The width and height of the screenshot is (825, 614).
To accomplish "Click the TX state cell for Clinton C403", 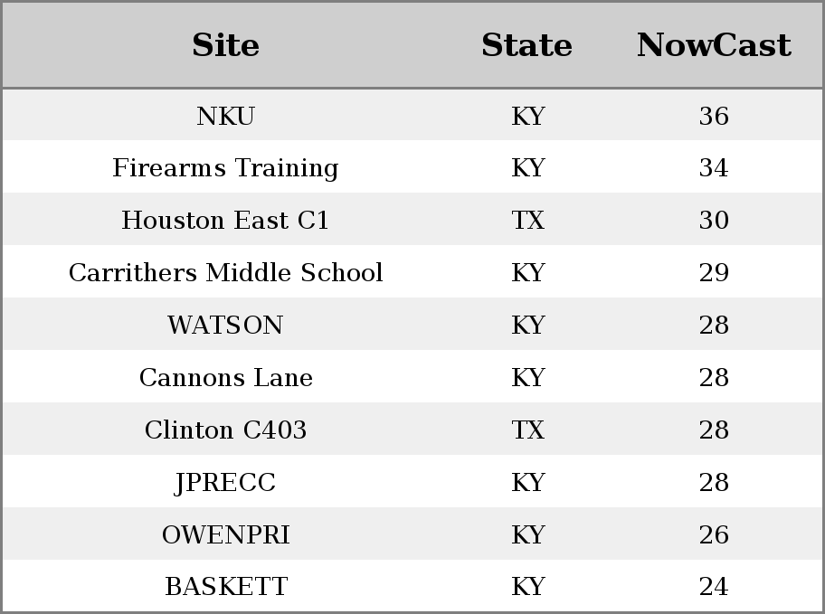I will (527, 430).
